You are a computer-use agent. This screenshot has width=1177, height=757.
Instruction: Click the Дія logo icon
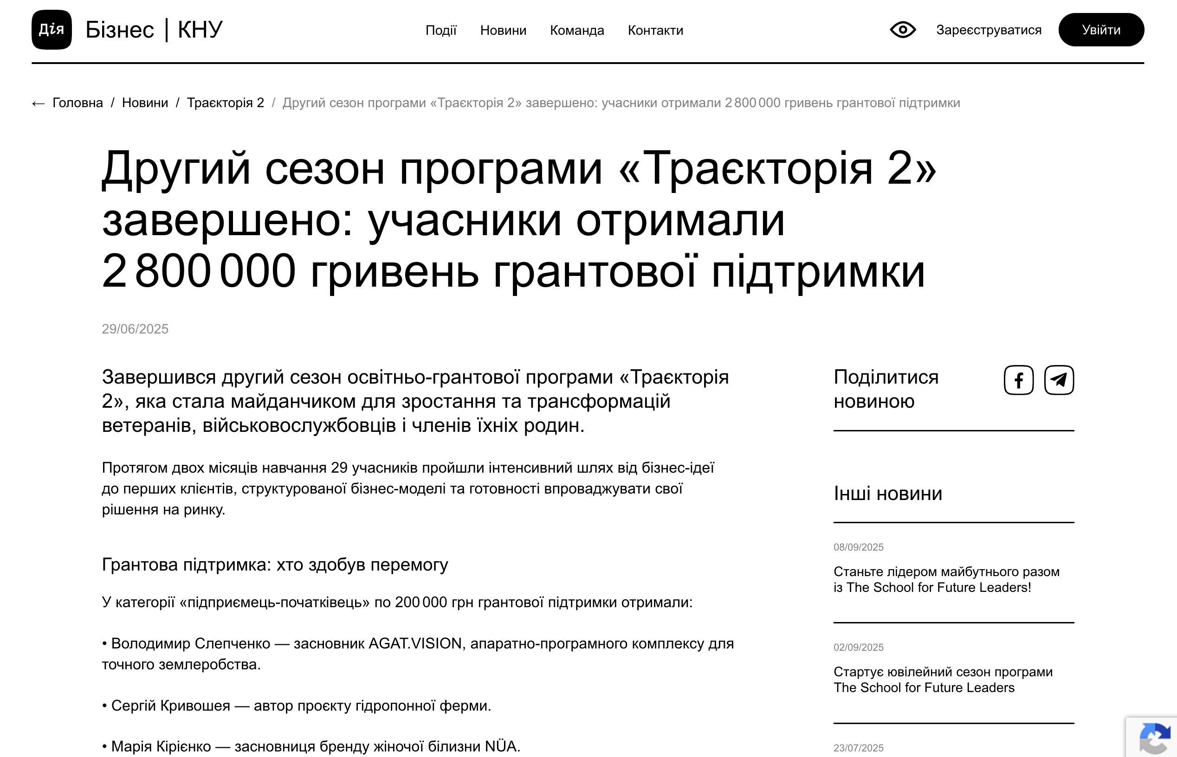[x=52, y=30]
